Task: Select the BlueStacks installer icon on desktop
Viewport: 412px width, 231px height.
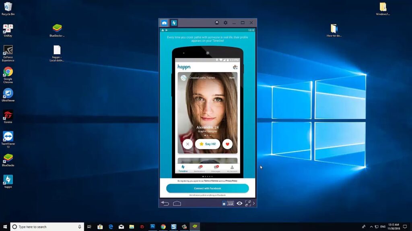Action: coord(57,30)
